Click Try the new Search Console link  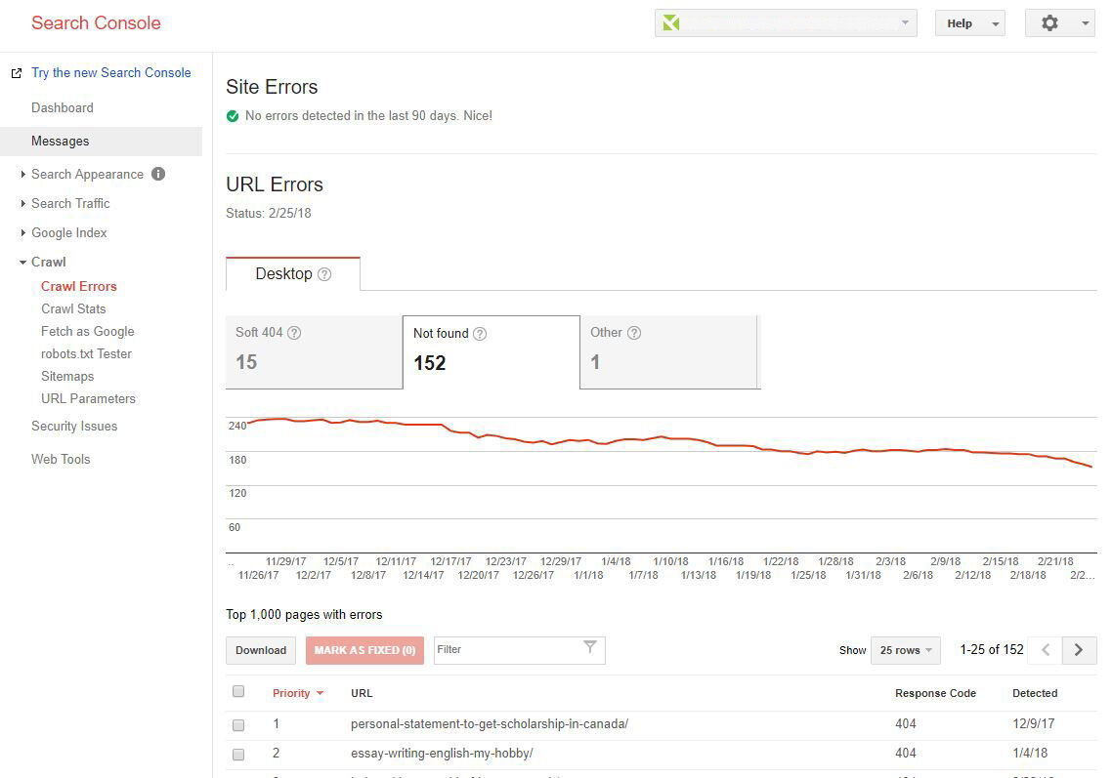pos(110,72)
